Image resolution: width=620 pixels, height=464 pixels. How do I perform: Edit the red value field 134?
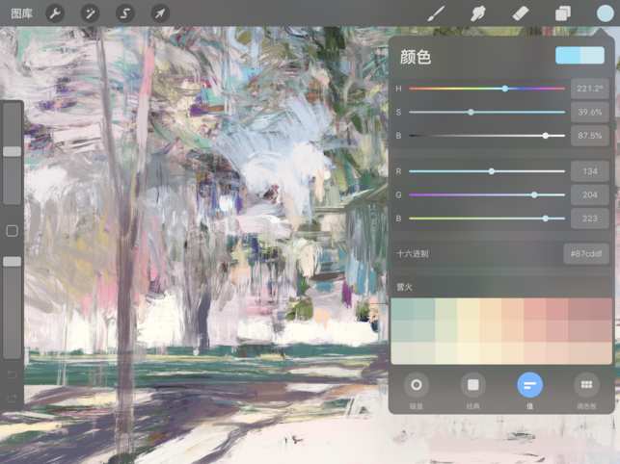point(589,171)
